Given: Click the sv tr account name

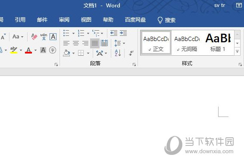Looking at the screenshot, I should tap(219, 5).
